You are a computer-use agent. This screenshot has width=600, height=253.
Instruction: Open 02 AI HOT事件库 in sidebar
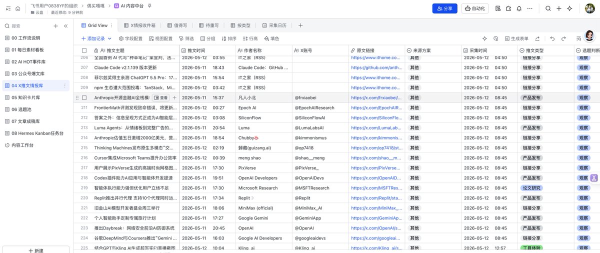click(35, 61)
